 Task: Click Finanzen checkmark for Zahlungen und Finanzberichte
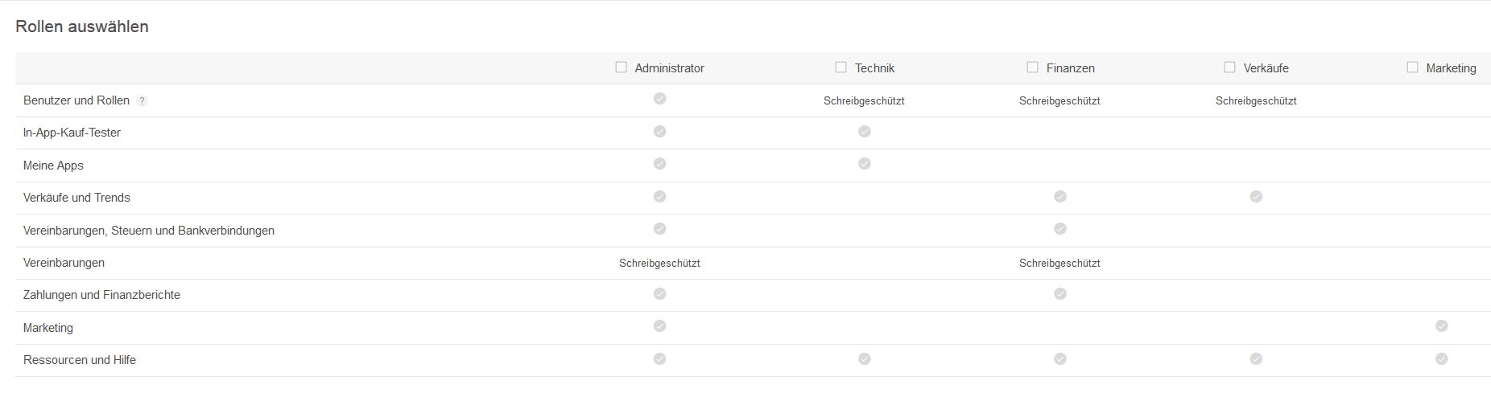coord(1060,294)
